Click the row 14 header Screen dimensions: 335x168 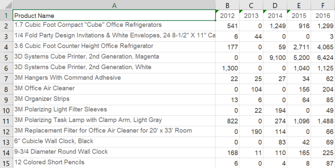click(6, 152)
